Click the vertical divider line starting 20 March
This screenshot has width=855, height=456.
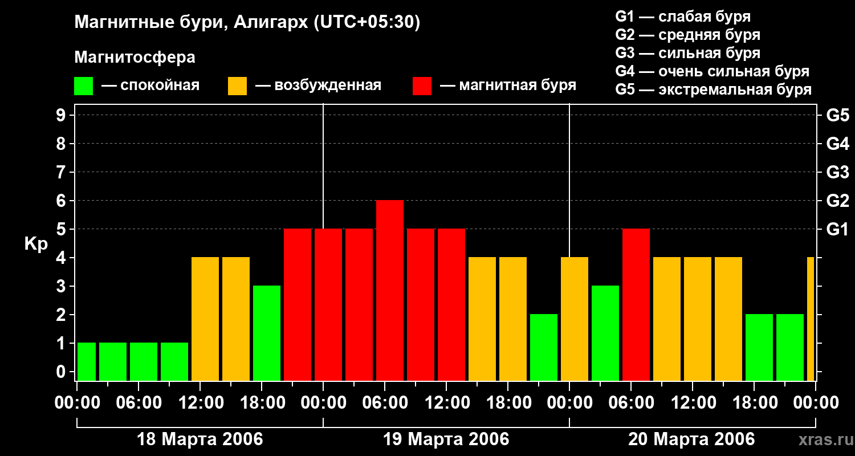569,180
